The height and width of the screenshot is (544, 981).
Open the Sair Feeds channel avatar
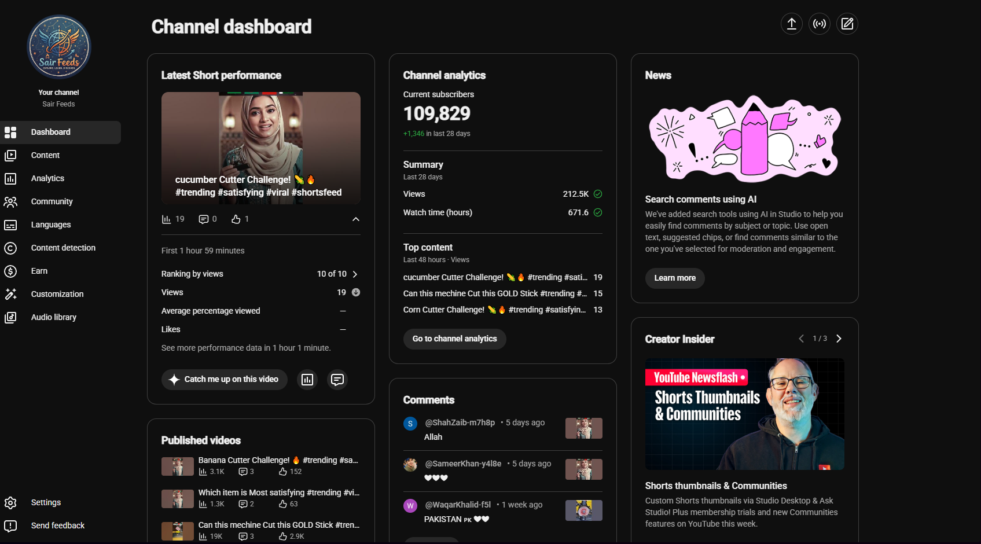(59, 47)
